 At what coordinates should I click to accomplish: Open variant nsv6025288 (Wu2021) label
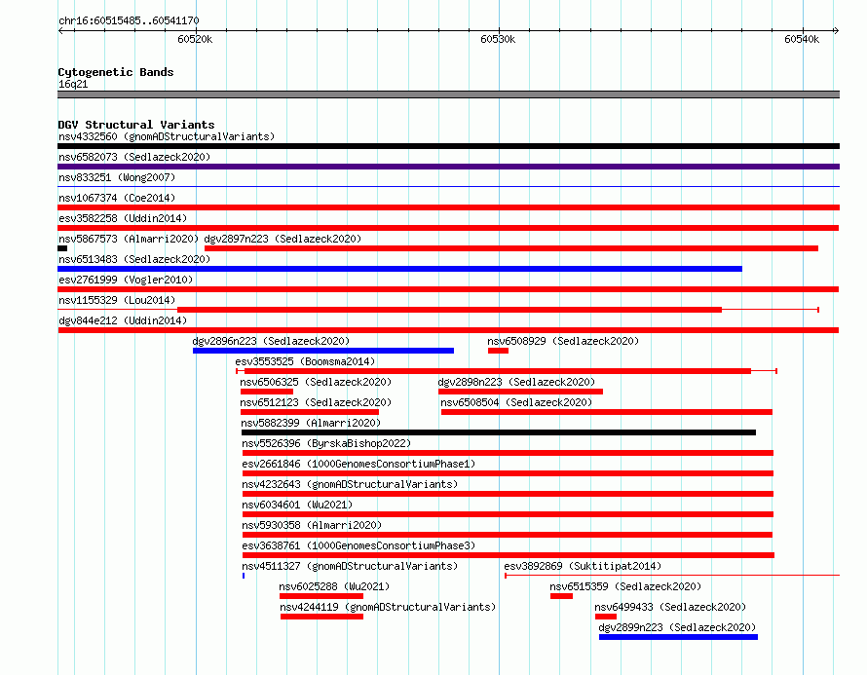[334, 586]
